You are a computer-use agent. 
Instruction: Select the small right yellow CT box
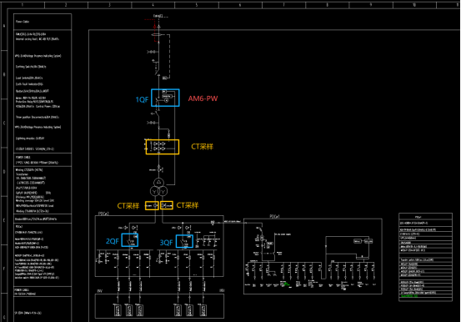(x=167, y=205)
